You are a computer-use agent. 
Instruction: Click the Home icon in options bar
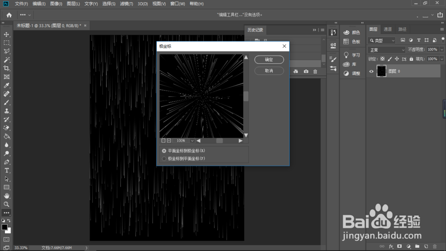[x=9, y=15]
